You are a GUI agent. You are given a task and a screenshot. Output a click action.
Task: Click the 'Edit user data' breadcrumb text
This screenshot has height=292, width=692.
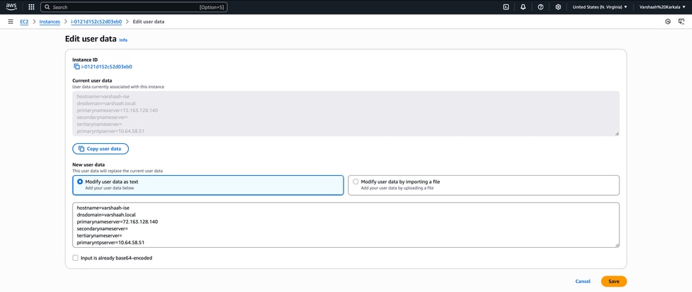(x=148, y=21)
